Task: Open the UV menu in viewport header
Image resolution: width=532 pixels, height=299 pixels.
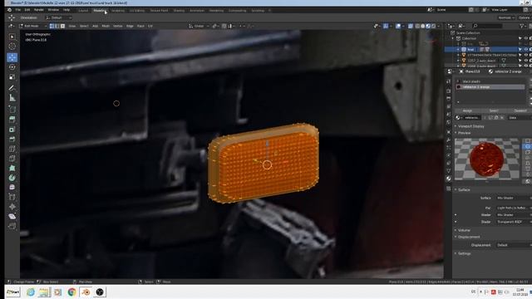Action: click(x=150, y=26)
